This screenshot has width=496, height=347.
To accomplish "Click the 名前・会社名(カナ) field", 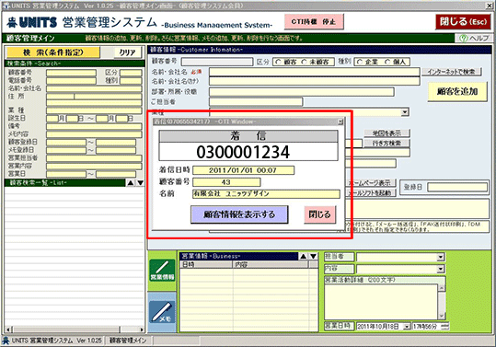I will 315,81.
